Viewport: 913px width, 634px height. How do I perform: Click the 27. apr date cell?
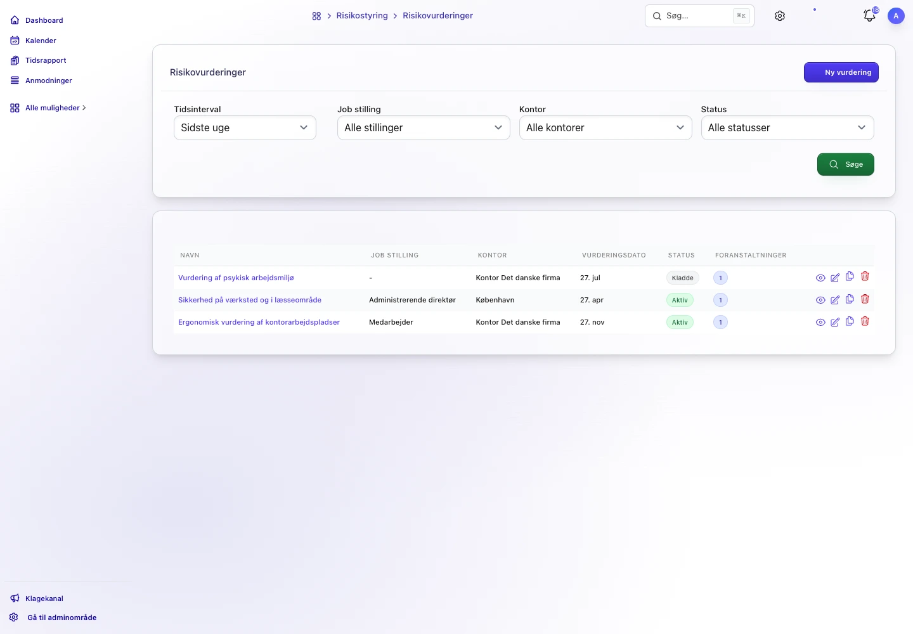click(592, 300)
